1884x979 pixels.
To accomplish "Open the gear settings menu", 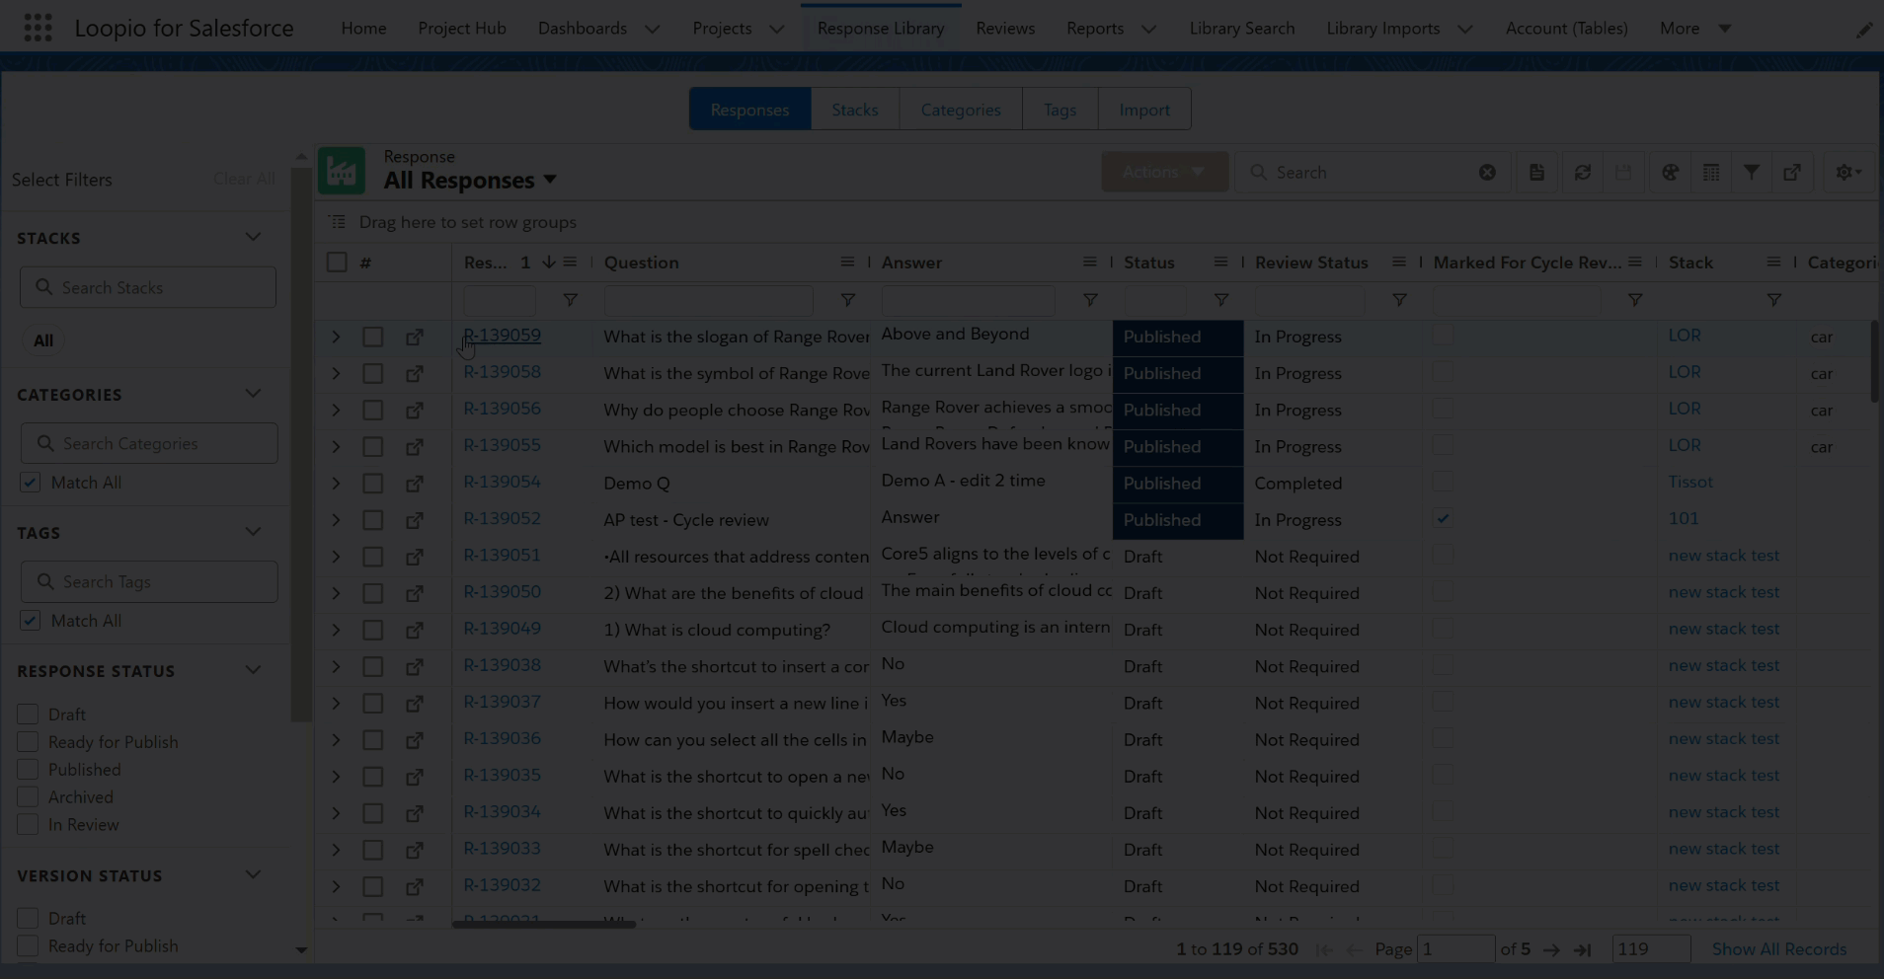I will click(x=1848, y=172).
